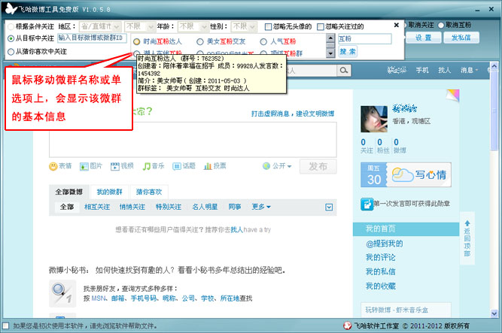The image size is (502, 333).
Task: Click the globe icon beside 公开
Action: pyautogui.click(x=266, y=166)
